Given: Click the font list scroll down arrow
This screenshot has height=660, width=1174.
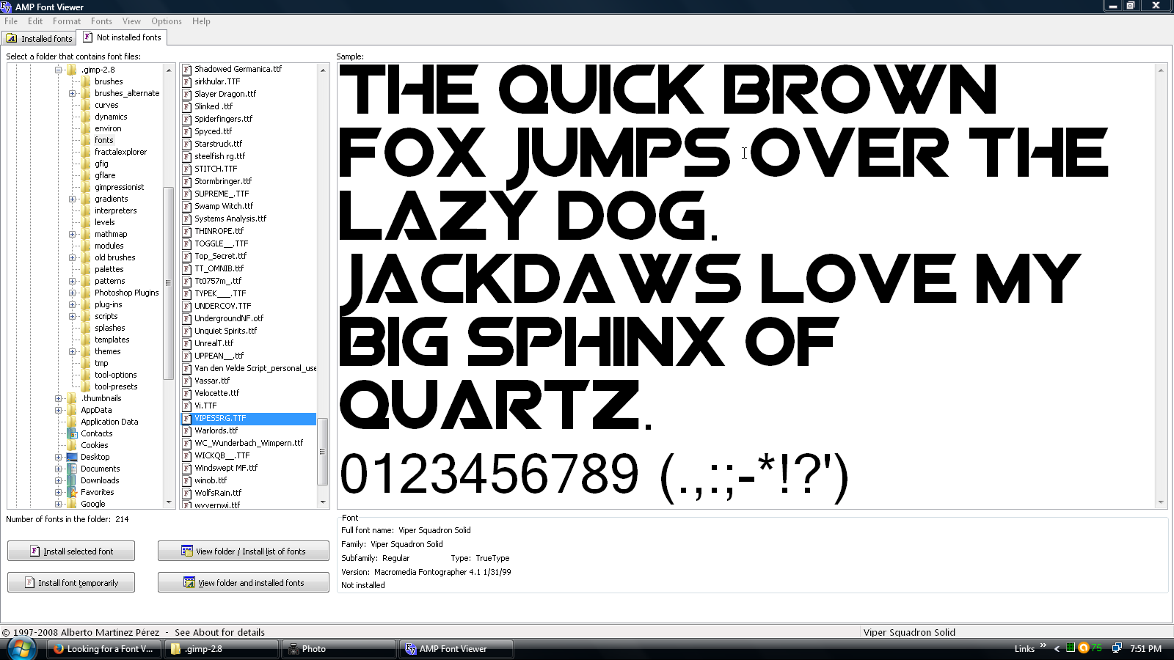Looking at the screenshot, I should 323,502.
